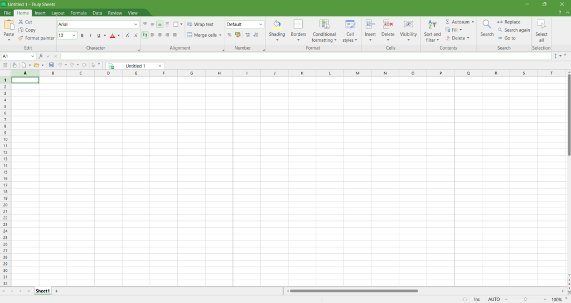Click the Insert cells icon
The image size is (571, 303).
[x=370, y=25]
